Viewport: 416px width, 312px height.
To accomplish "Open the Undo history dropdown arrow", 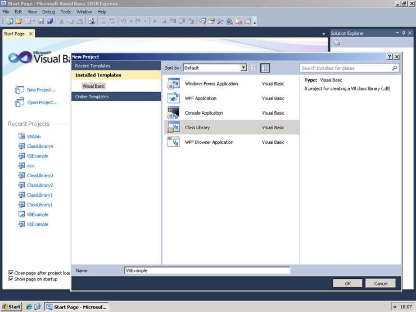I will [x=131, y=21].
